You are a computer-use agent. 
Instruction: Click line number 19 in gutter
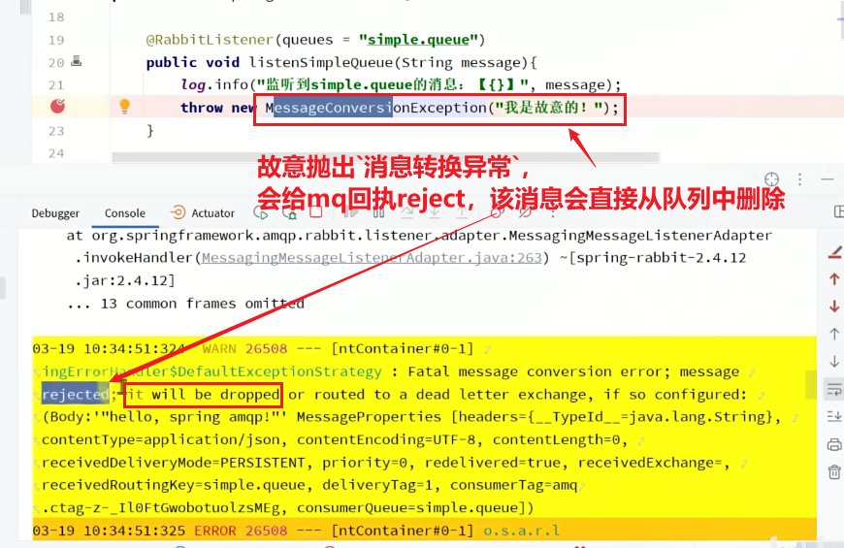pyautogui.click(x=56, y=40)
